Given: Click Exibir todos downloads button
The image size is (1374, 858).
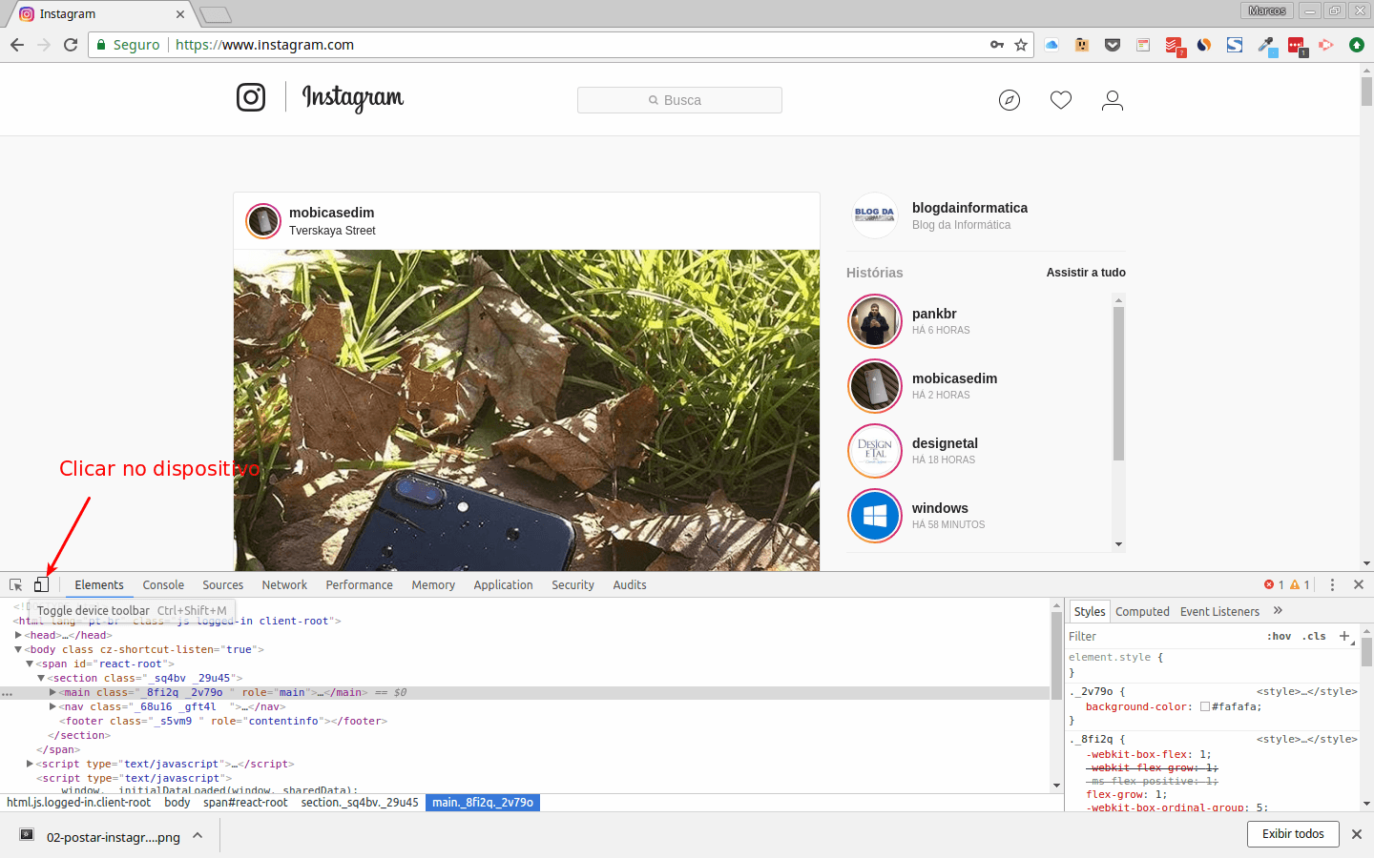Looking at the screenshot, I should (1293, 834).
